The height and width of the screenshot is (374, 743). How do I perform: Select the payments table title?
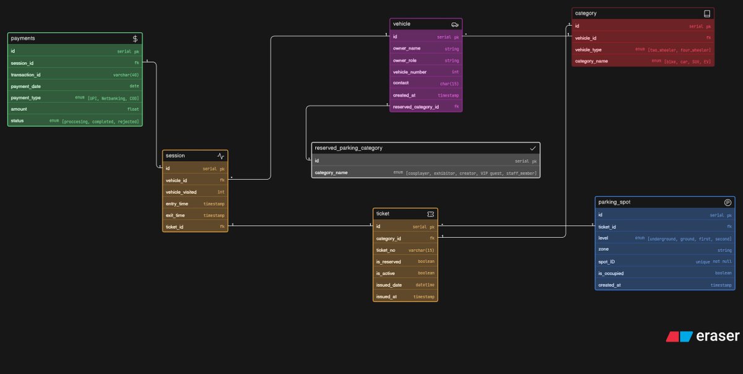pos(23,38)
